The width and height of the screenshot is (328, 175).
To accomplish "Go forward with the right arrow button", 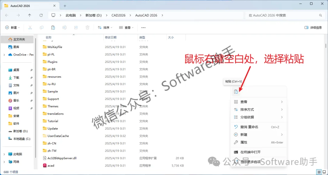I will point(18,15).
